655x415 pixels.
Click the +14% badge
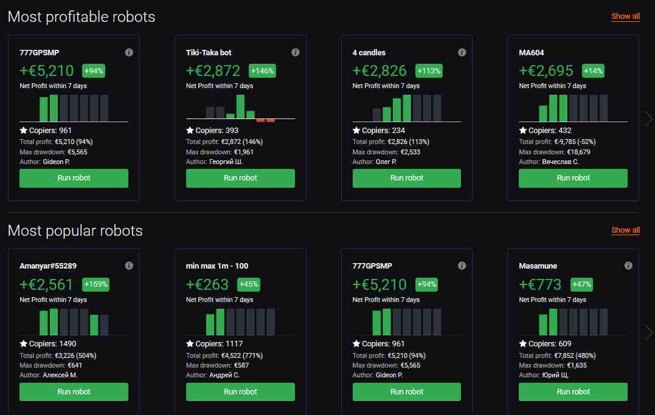pyautogui.click(x=593, y=71)
